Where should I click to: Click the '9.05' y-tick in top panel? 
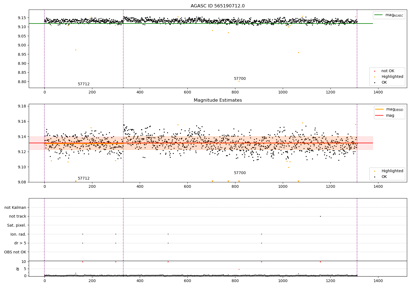click(x=22, y=36)
